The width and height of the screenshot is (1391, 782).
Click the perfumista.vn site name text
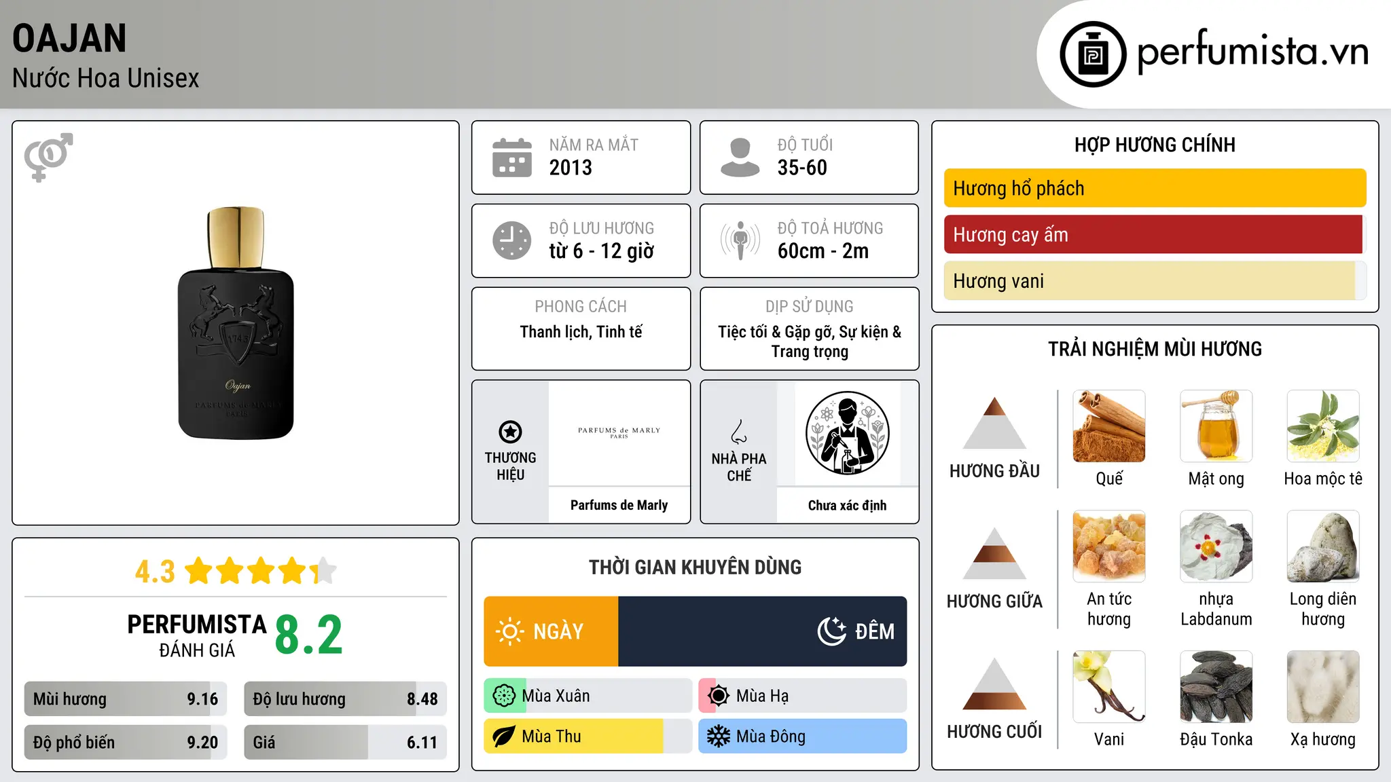pos(1252,52)
